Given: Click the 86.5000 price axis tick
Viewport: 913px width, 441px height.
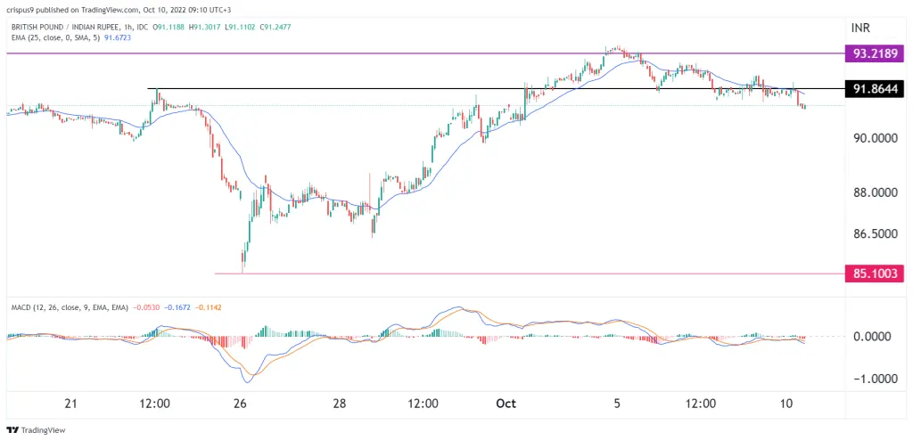Looking at the screenshot, I should [x=875, y=233].
